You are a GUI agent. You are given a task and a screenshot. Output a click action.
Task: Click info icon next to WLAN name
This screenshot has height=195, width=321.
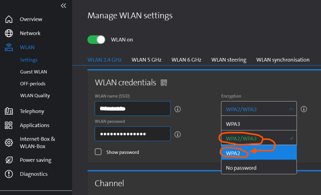point(178,109)
